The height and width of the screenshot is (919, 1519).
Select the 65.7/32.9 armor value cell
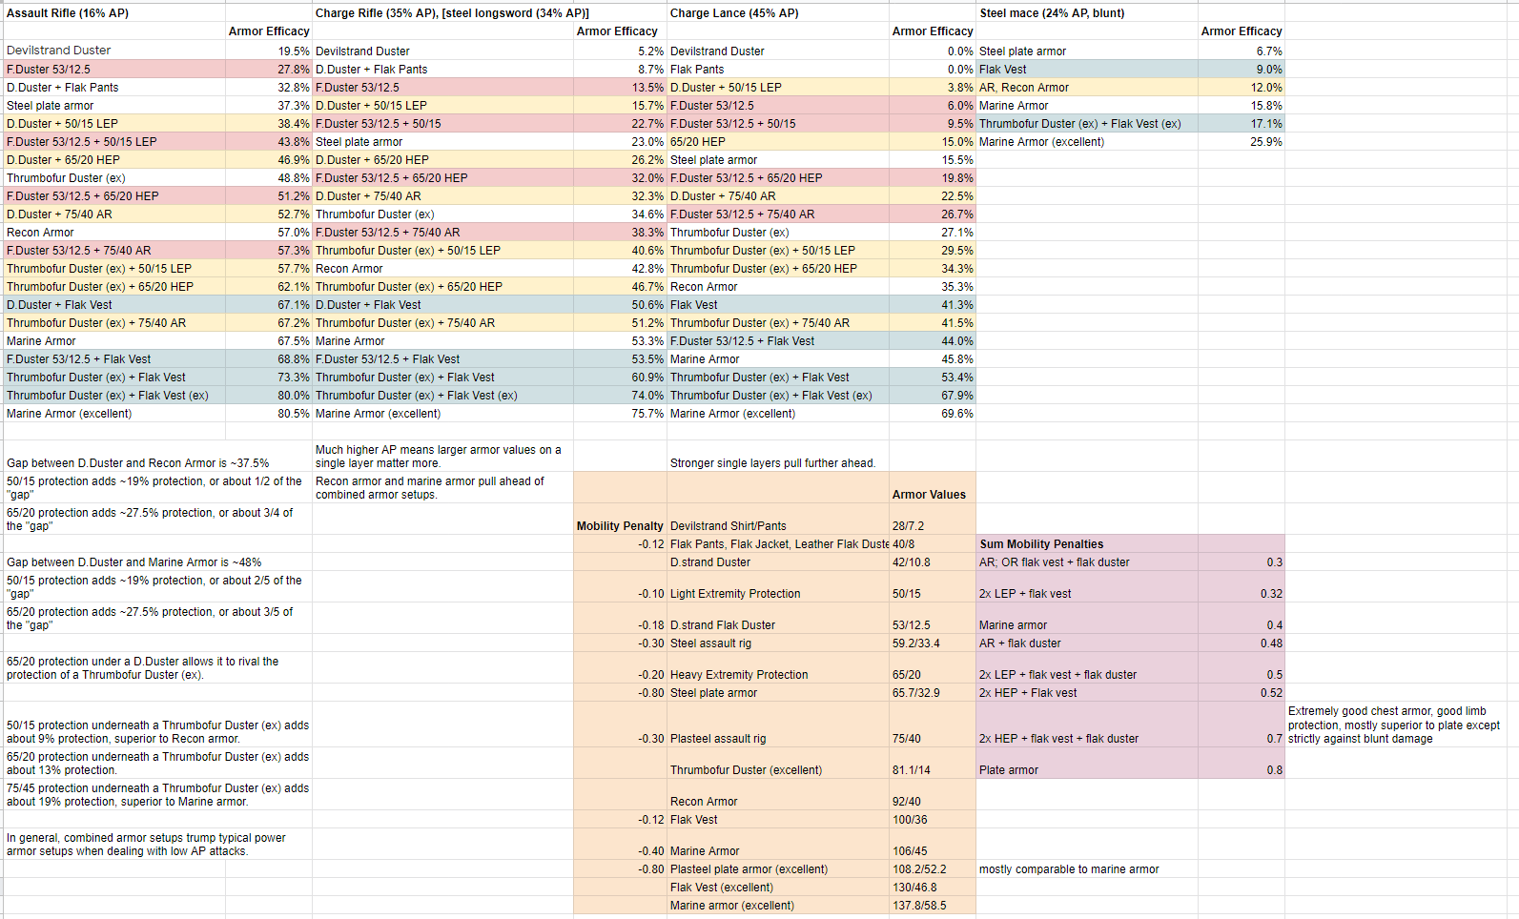[933, 693]
